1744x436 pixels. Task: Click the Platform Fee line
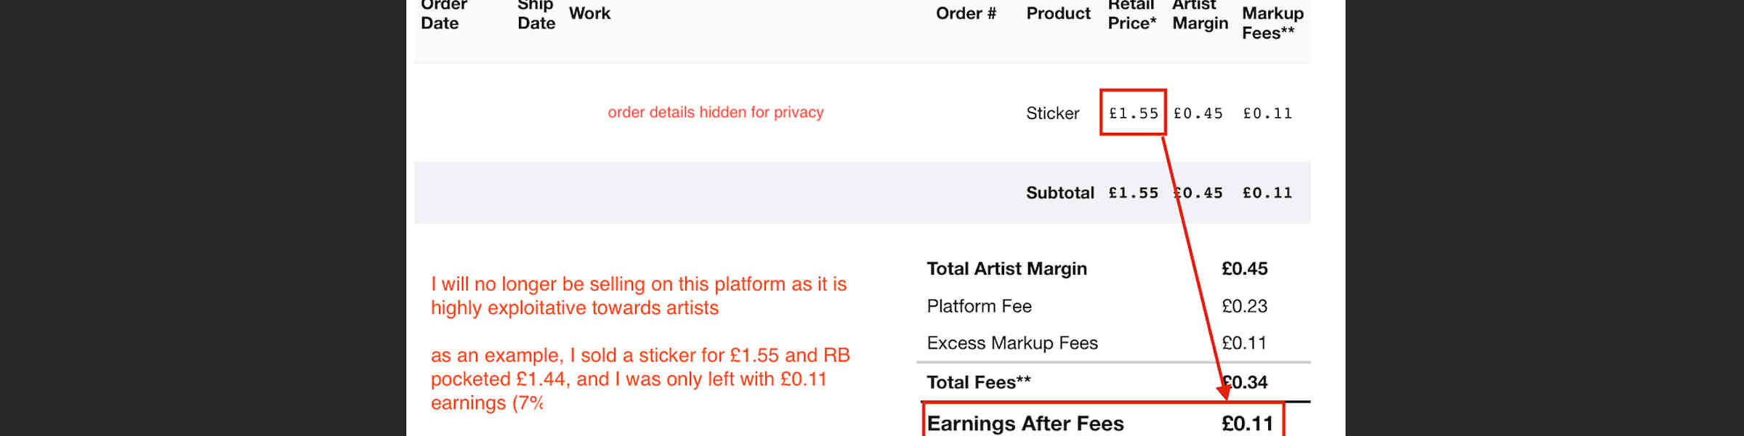pos(1097,306)
